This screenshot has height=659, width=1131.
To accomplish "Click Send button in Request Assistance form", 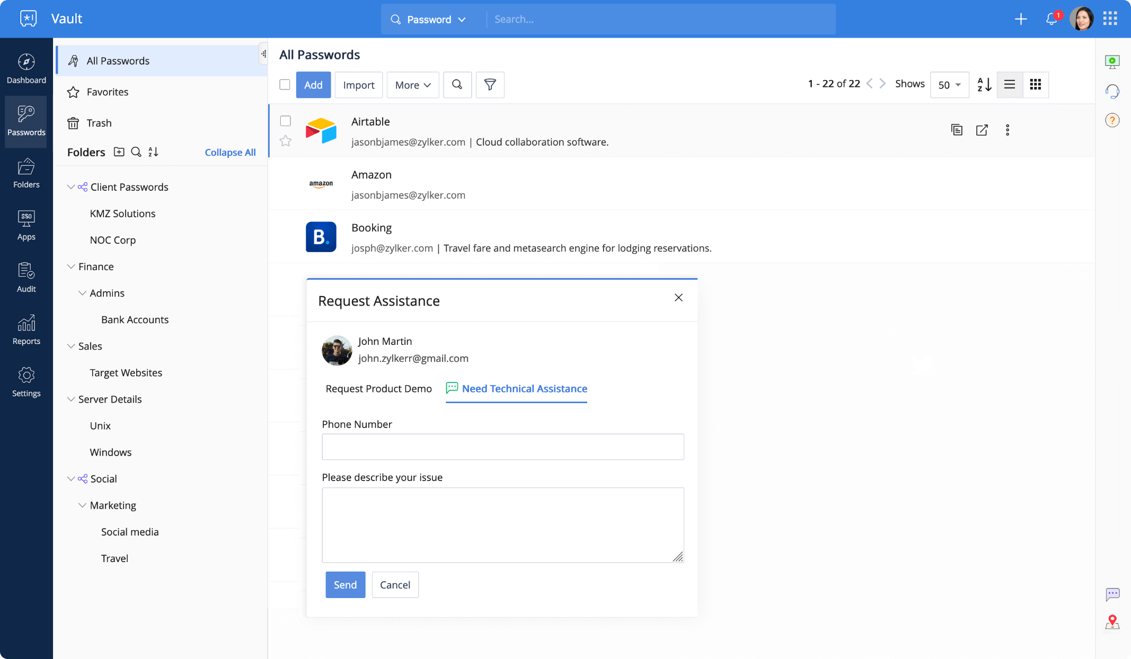I will (x=344, y=584).
